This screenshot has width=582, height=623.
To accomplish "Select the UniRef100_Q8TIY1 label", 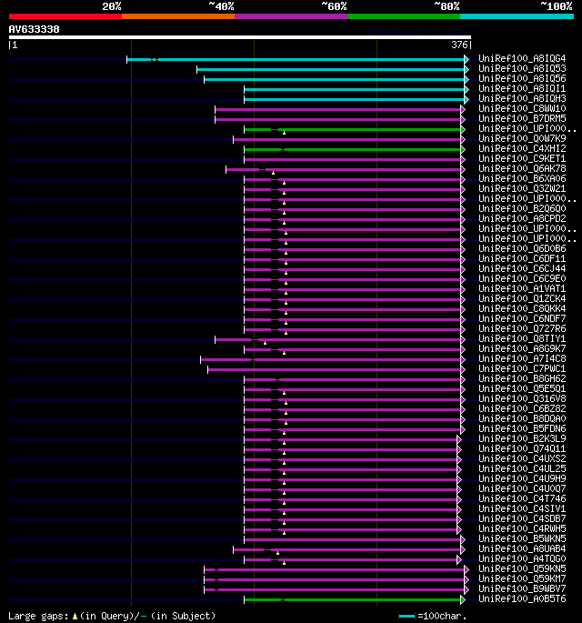I will coord(522,339).
